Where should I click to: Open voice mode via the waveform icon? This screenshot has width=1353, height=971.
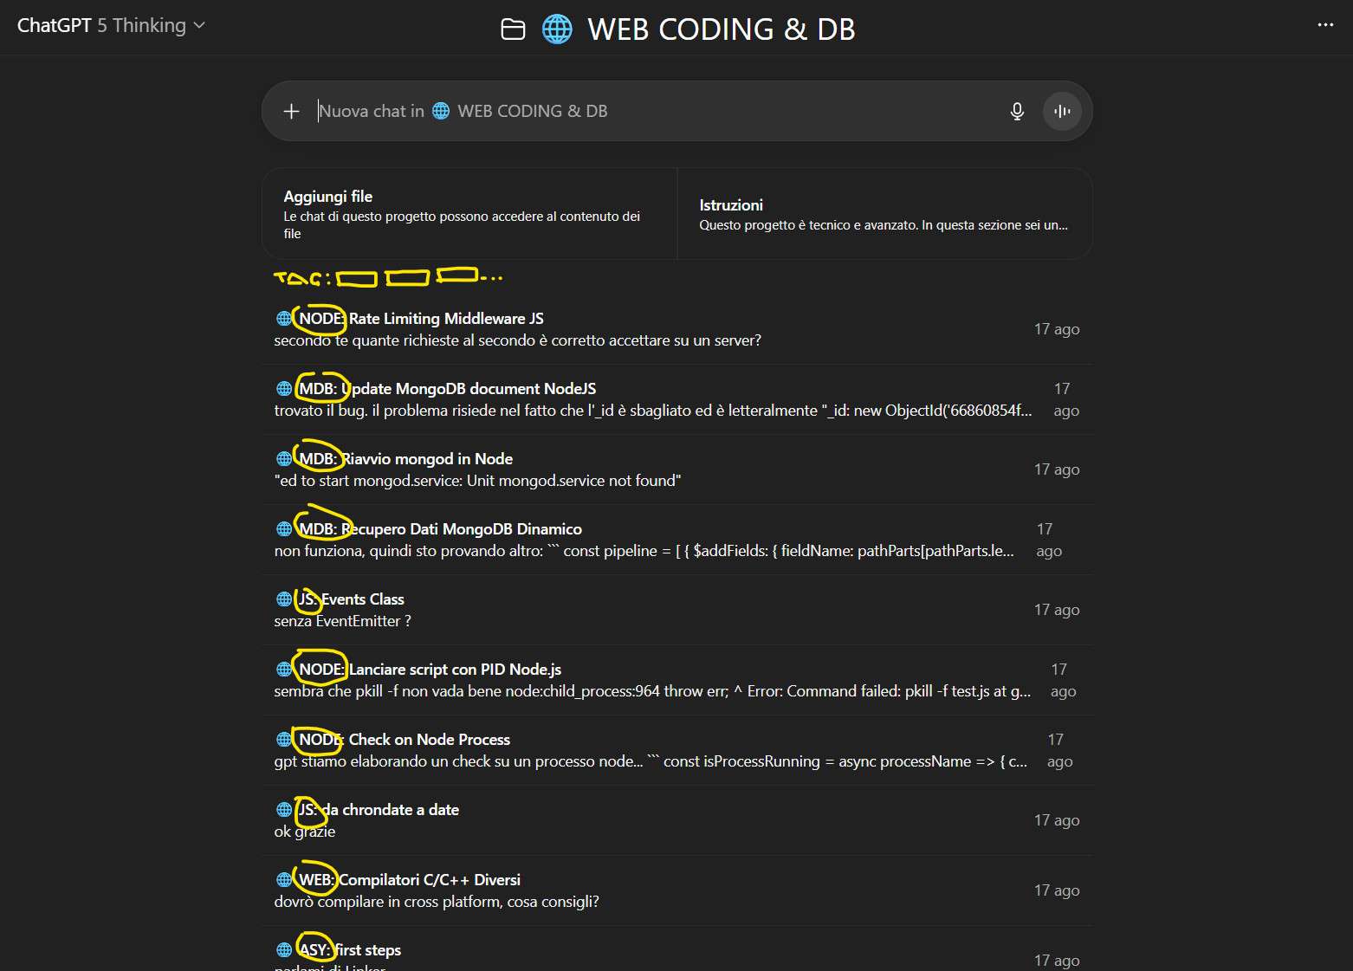pos(1062,111)
